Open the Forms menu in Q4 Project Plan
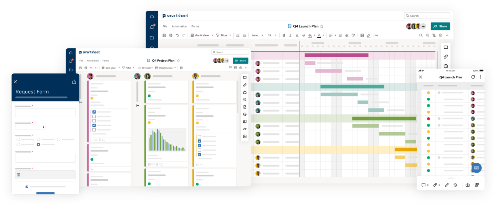 coord(106,61)
